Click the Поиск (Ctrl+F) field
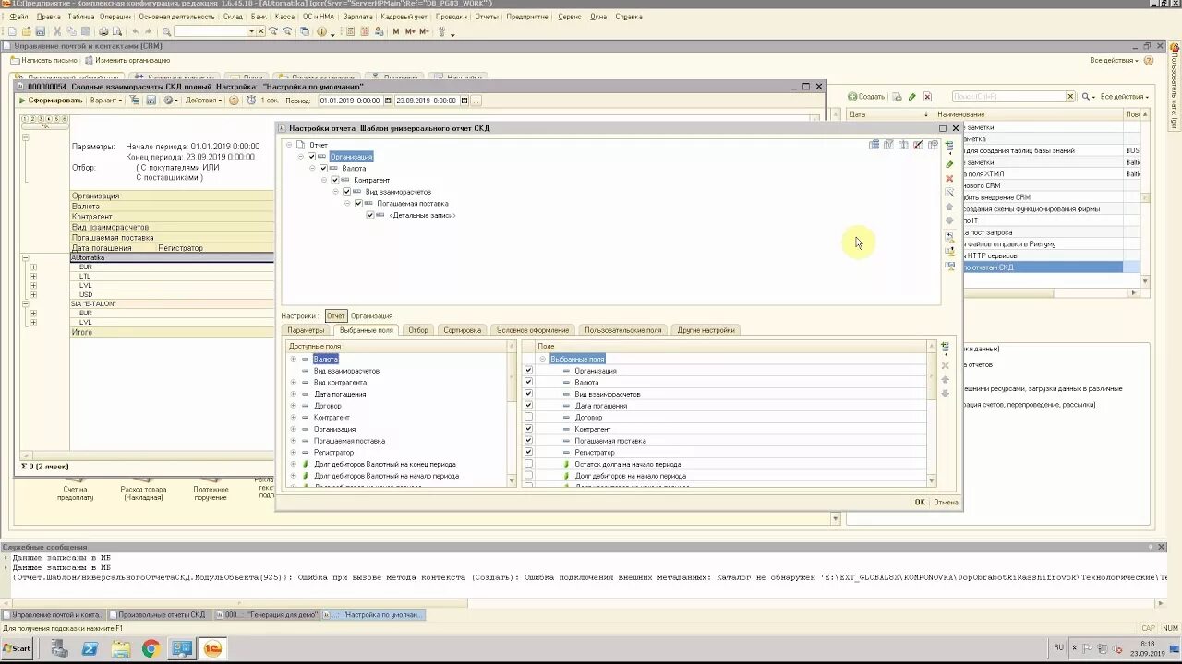 click(1007, 97)
